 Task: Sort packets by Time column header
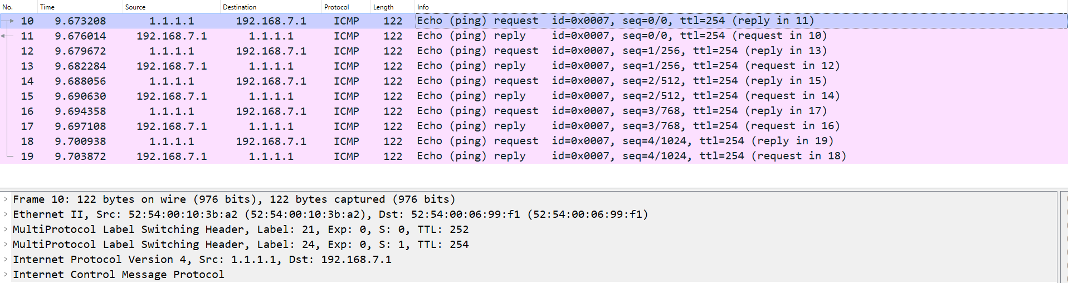pyautogui.click(x=78, y=7)
